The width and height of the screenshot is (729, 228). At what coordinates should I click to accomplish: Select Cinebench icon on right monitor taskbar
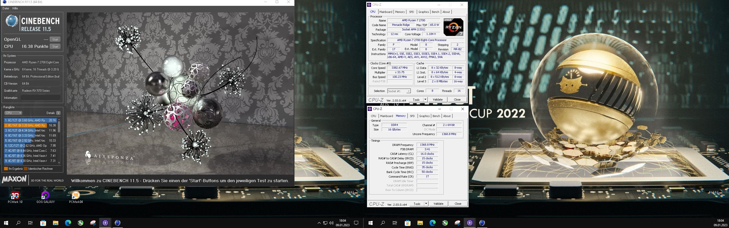tap(482, 223)
